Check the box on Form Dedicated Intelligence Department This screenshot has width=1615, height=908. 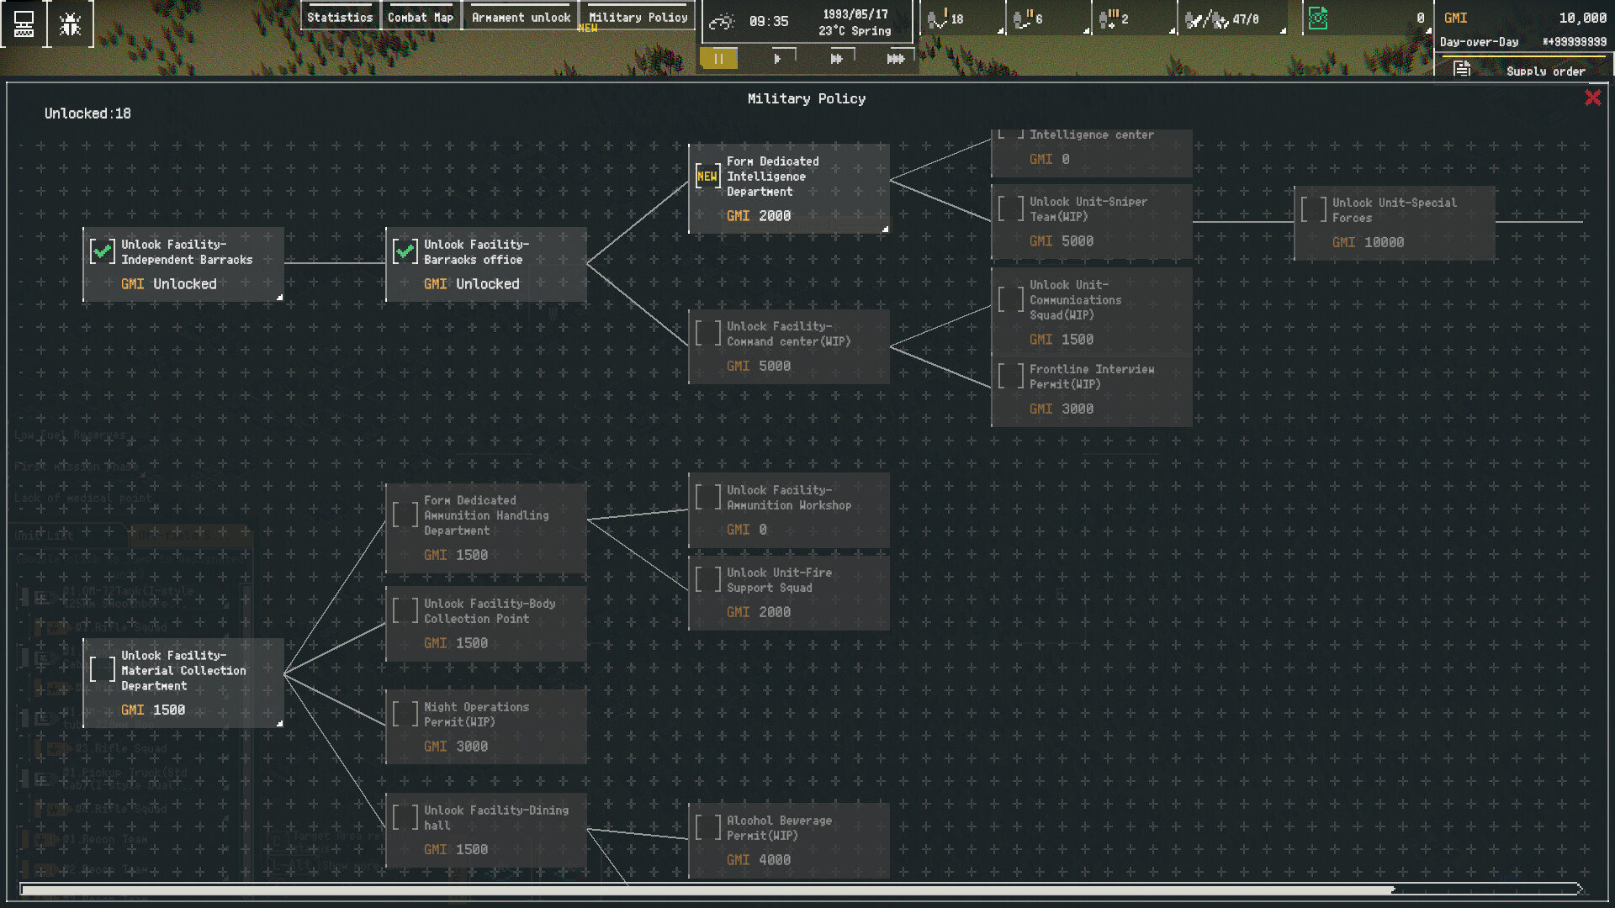[709, 177]
